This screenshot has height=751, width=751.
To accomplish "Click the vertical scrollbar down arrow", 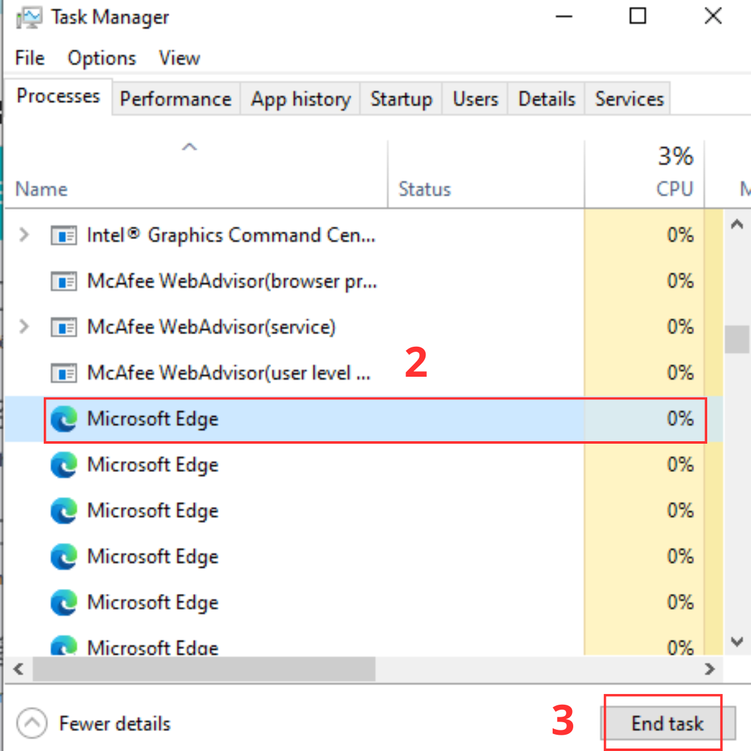I will 737,642.
